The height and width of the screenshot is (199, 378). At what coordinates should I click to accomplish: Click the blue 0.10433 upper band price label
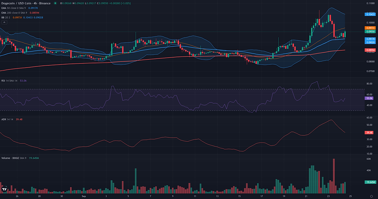370,15
